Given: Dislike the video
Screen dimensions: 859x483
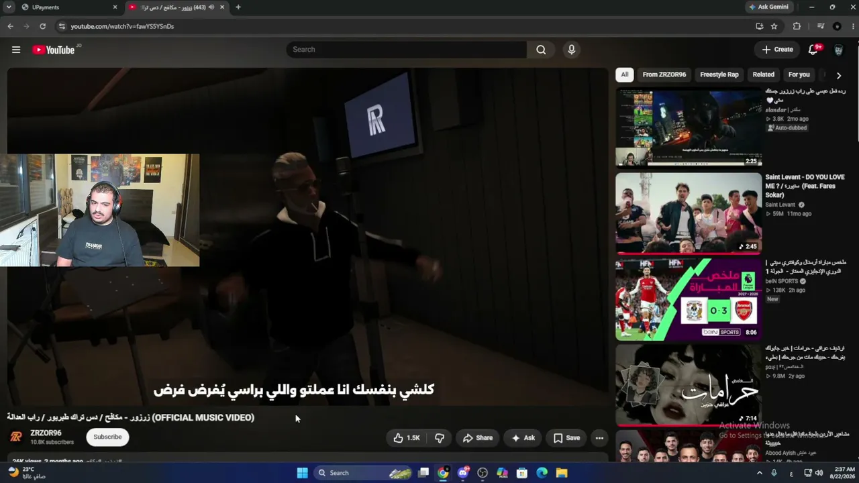Looking at the screenshot, I should pos(440,438).
